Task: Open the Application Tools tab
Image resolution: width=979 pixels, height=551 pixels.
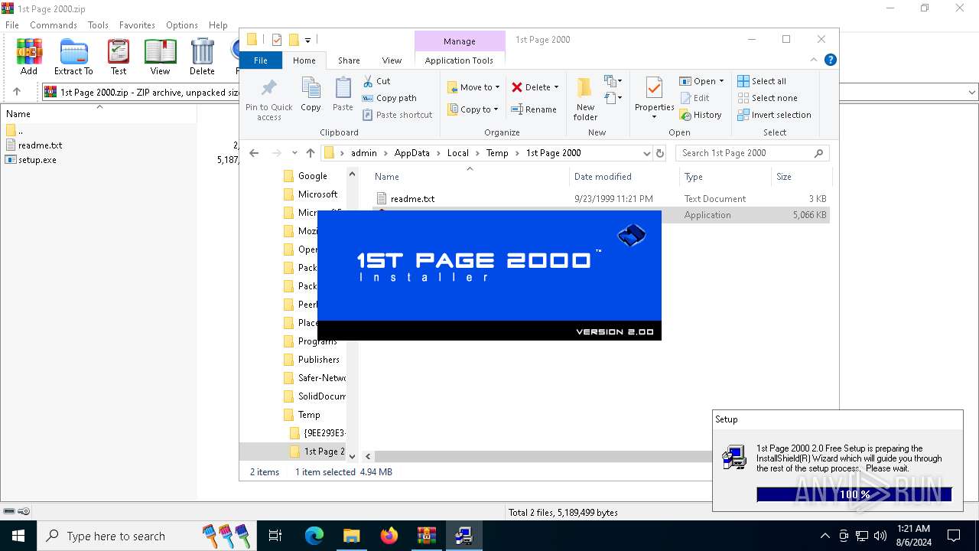Action: [459, 60]
